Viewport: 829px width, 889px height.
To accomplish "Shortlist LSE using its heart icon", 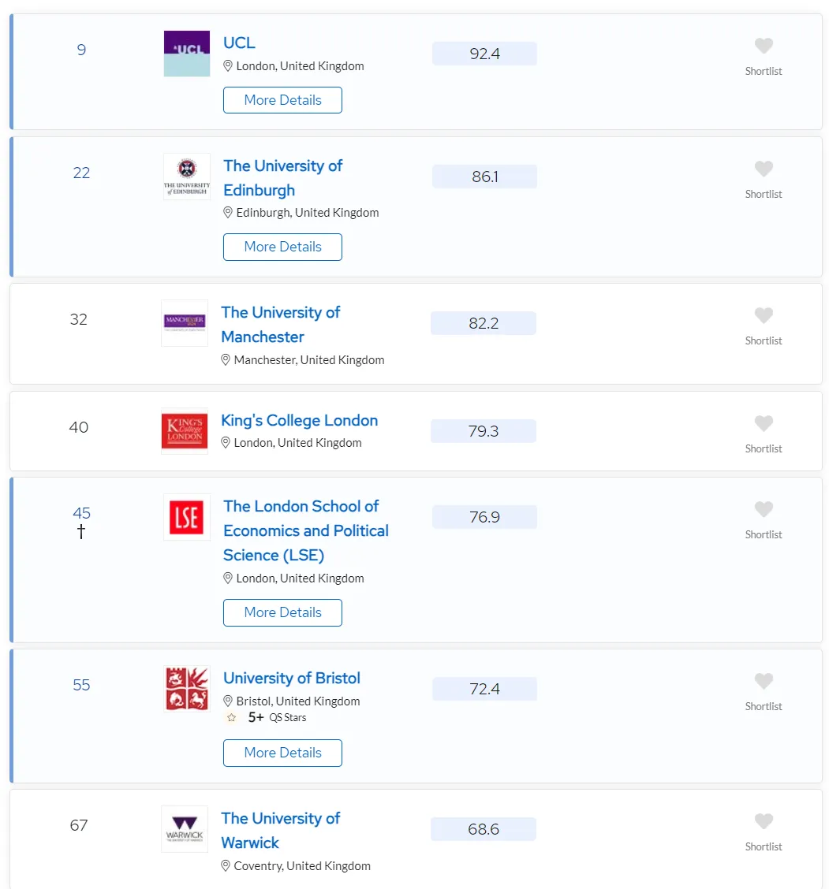I will [764, 509].
